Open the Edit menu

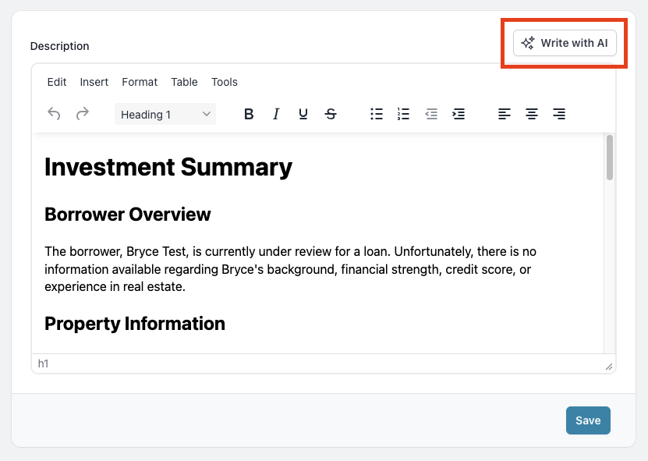coord(57,82)
